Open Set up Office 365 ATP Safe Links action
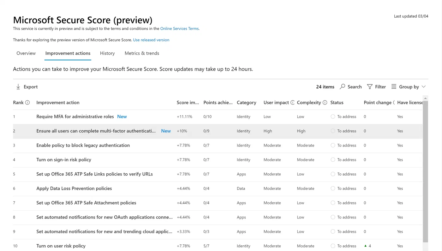 pyautogui.click(x=94, y=174)
